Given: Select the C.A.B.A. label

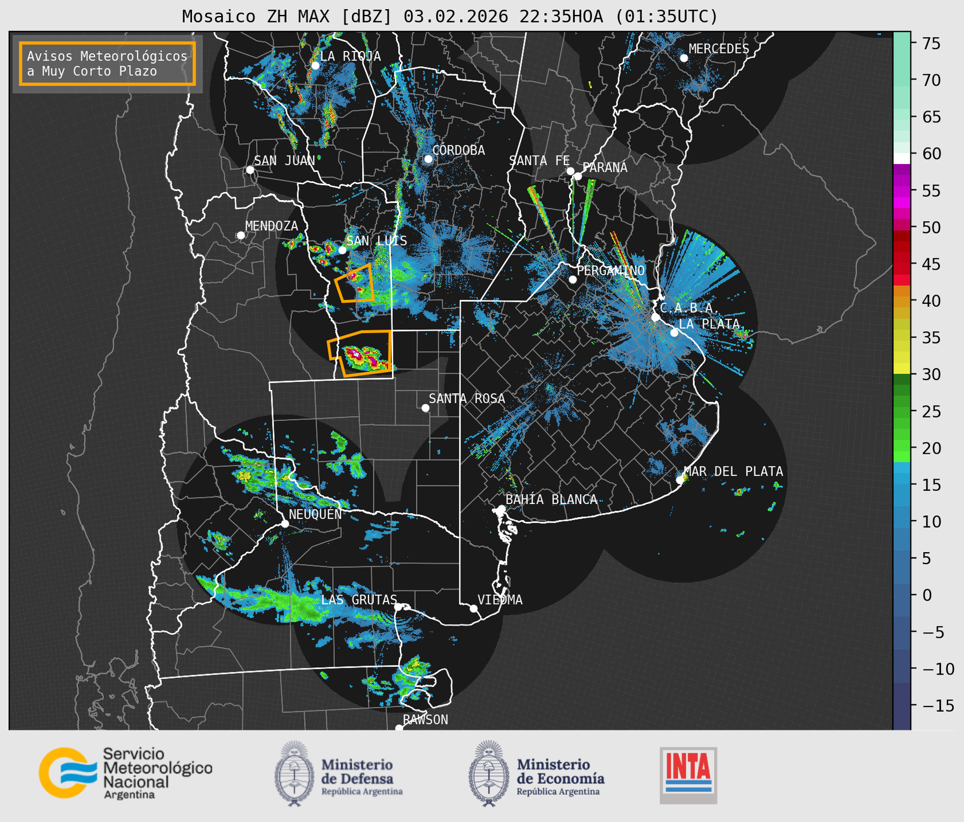Looking at the screenshot, I should coord(690,308).
